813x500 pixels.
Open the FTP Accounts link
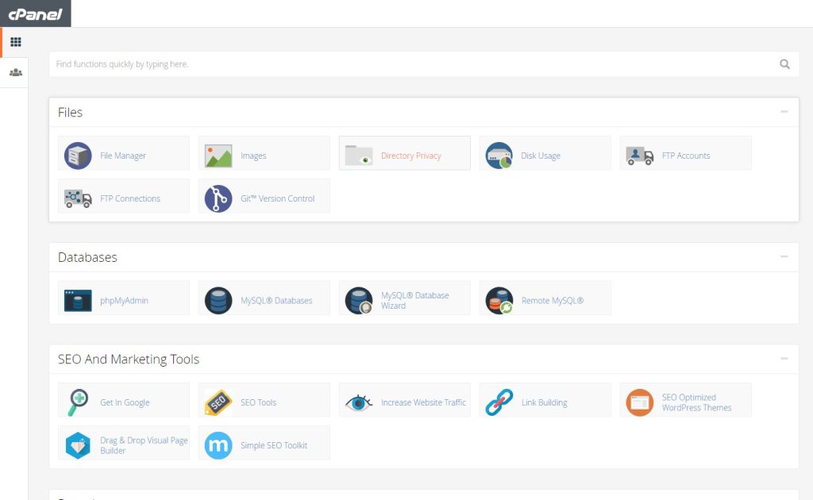pos(686,156)
